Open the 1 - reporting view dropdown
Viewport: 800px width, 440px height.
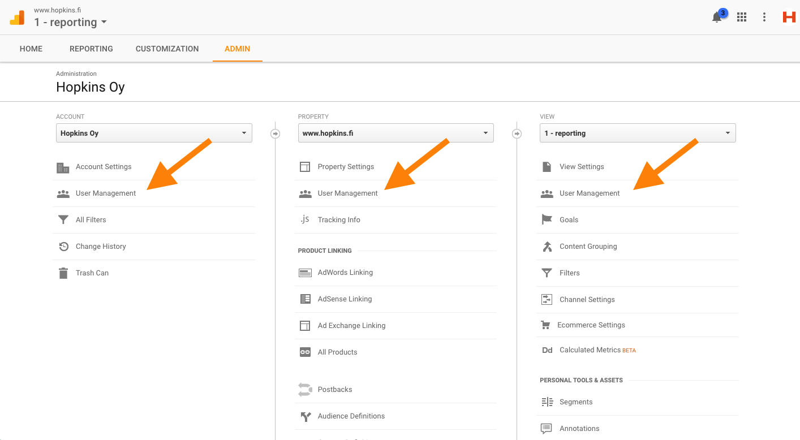coord(638,133)
